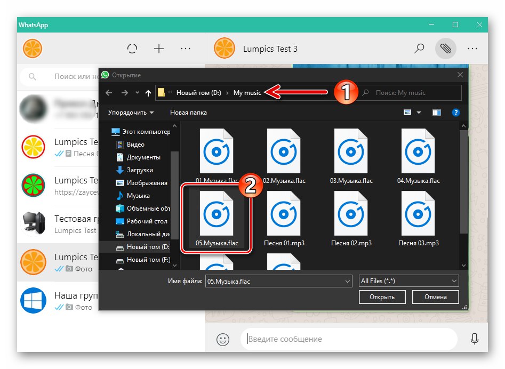Open view options dropdown arrow
Image resolution: width=505 pixels, height=369 pixels.
coord(419,113)
